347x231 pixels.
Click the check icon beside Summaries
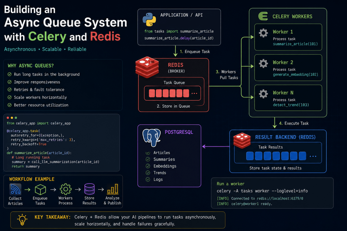pos(148,159)
